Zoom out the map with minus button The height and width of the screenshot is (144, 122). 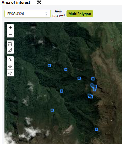(x=10, y=34)
